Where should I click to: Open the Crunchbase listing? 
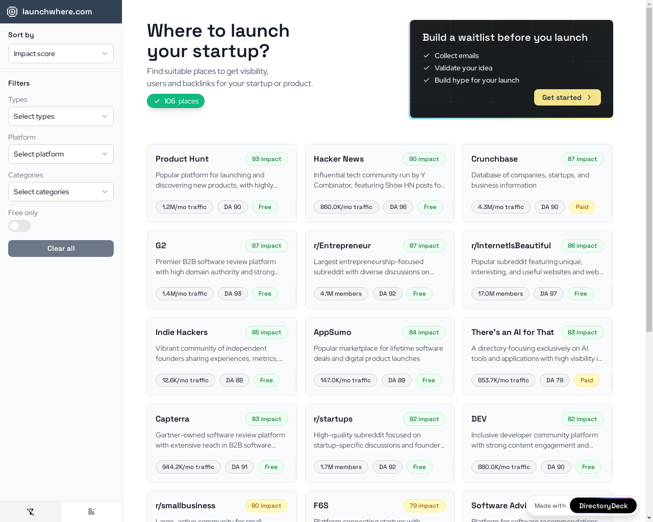(x=538, y=183)
